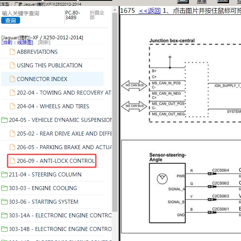Click the 206-09 page icon
Viewport: 241px width, 241px height.
[x=12, y=161]
